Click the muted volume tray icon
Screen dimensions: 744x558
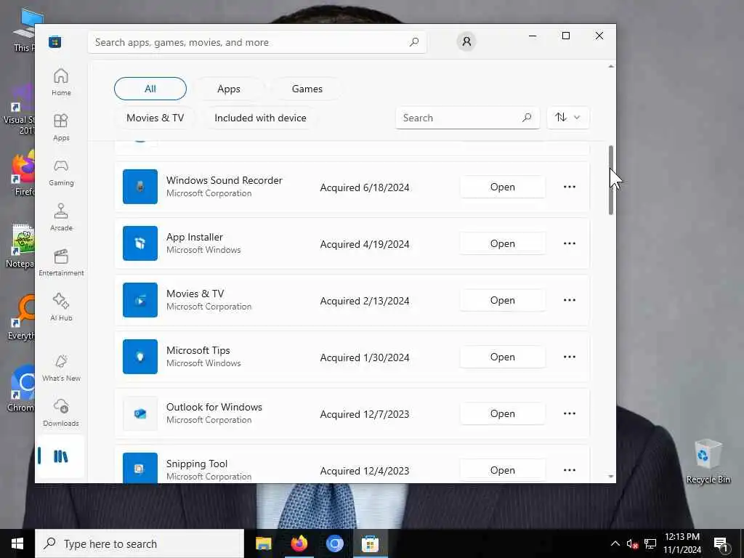[632, 543]
